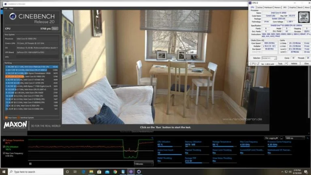The height and width of the screenshot is (175, 311).
Task: Open the clock and date in the taskbar
Action: pos(298,172)
